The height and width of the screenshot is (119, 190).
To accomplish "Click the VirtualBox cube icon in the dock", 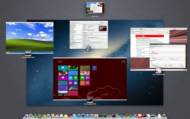I will tap(135, 116).
